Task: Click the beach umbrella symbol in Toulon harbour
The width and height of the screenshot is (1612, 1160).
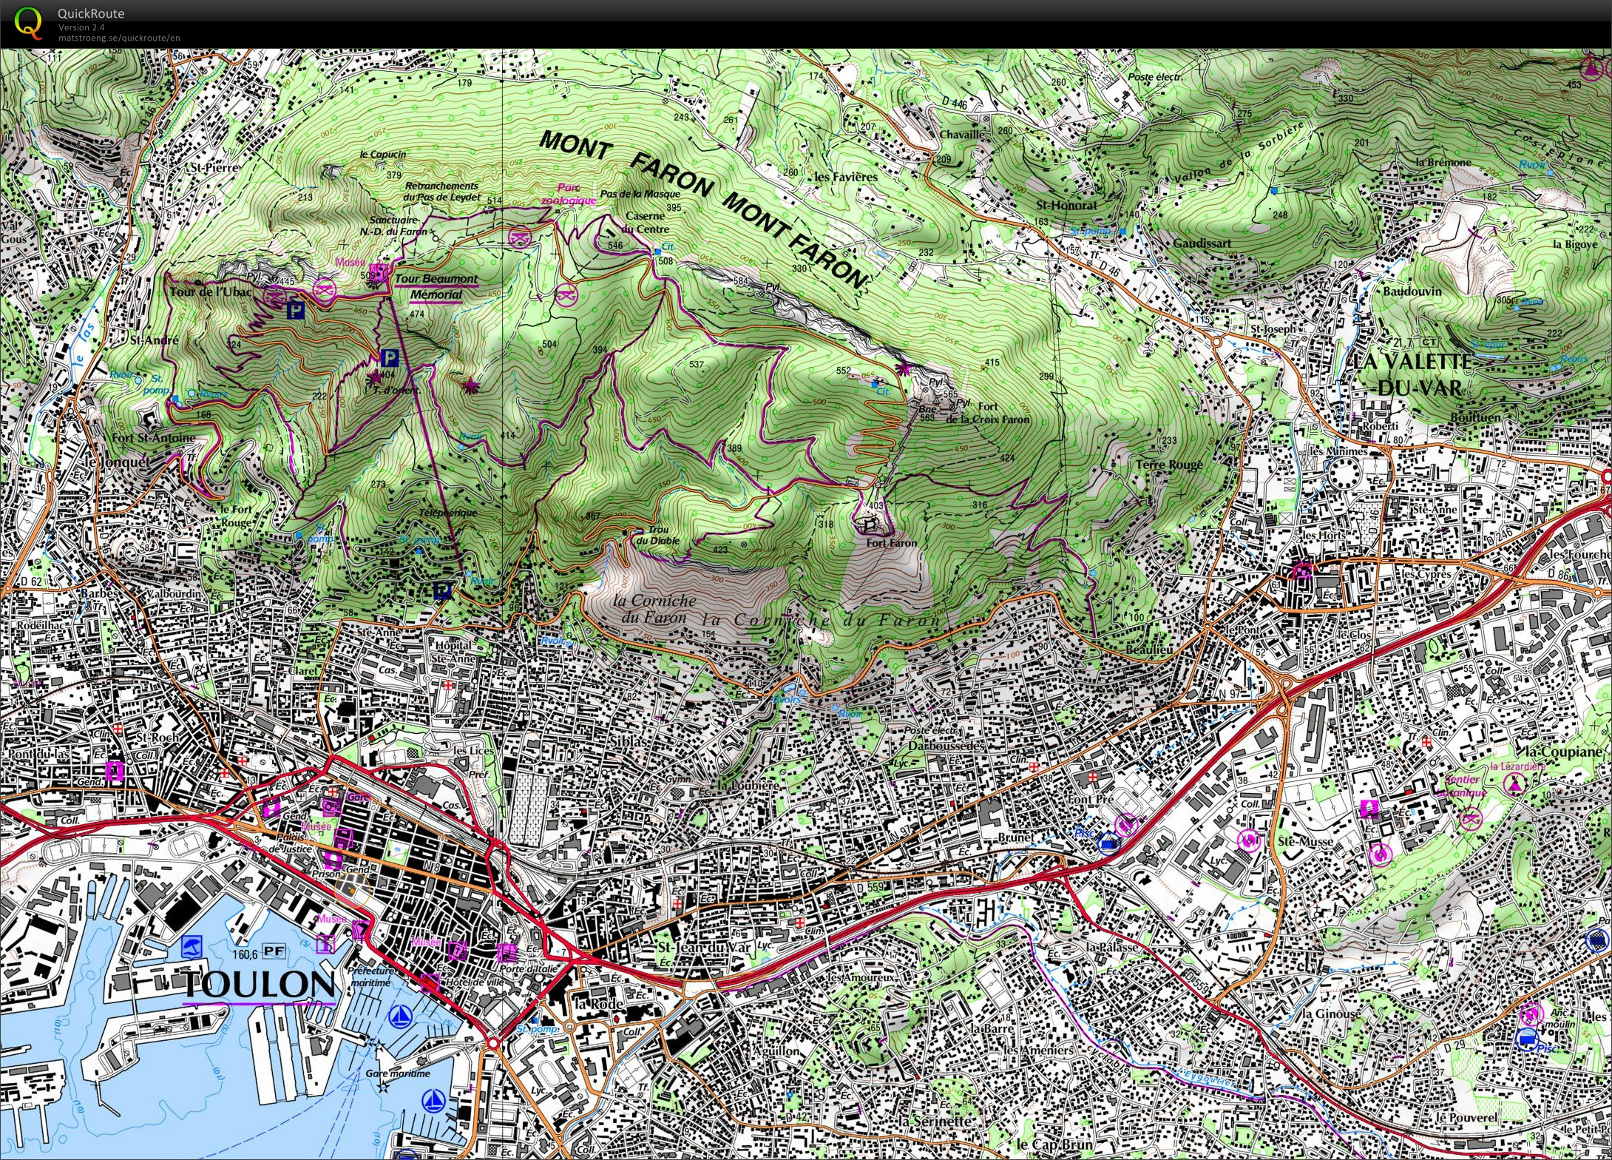Action: click(192, 945)
